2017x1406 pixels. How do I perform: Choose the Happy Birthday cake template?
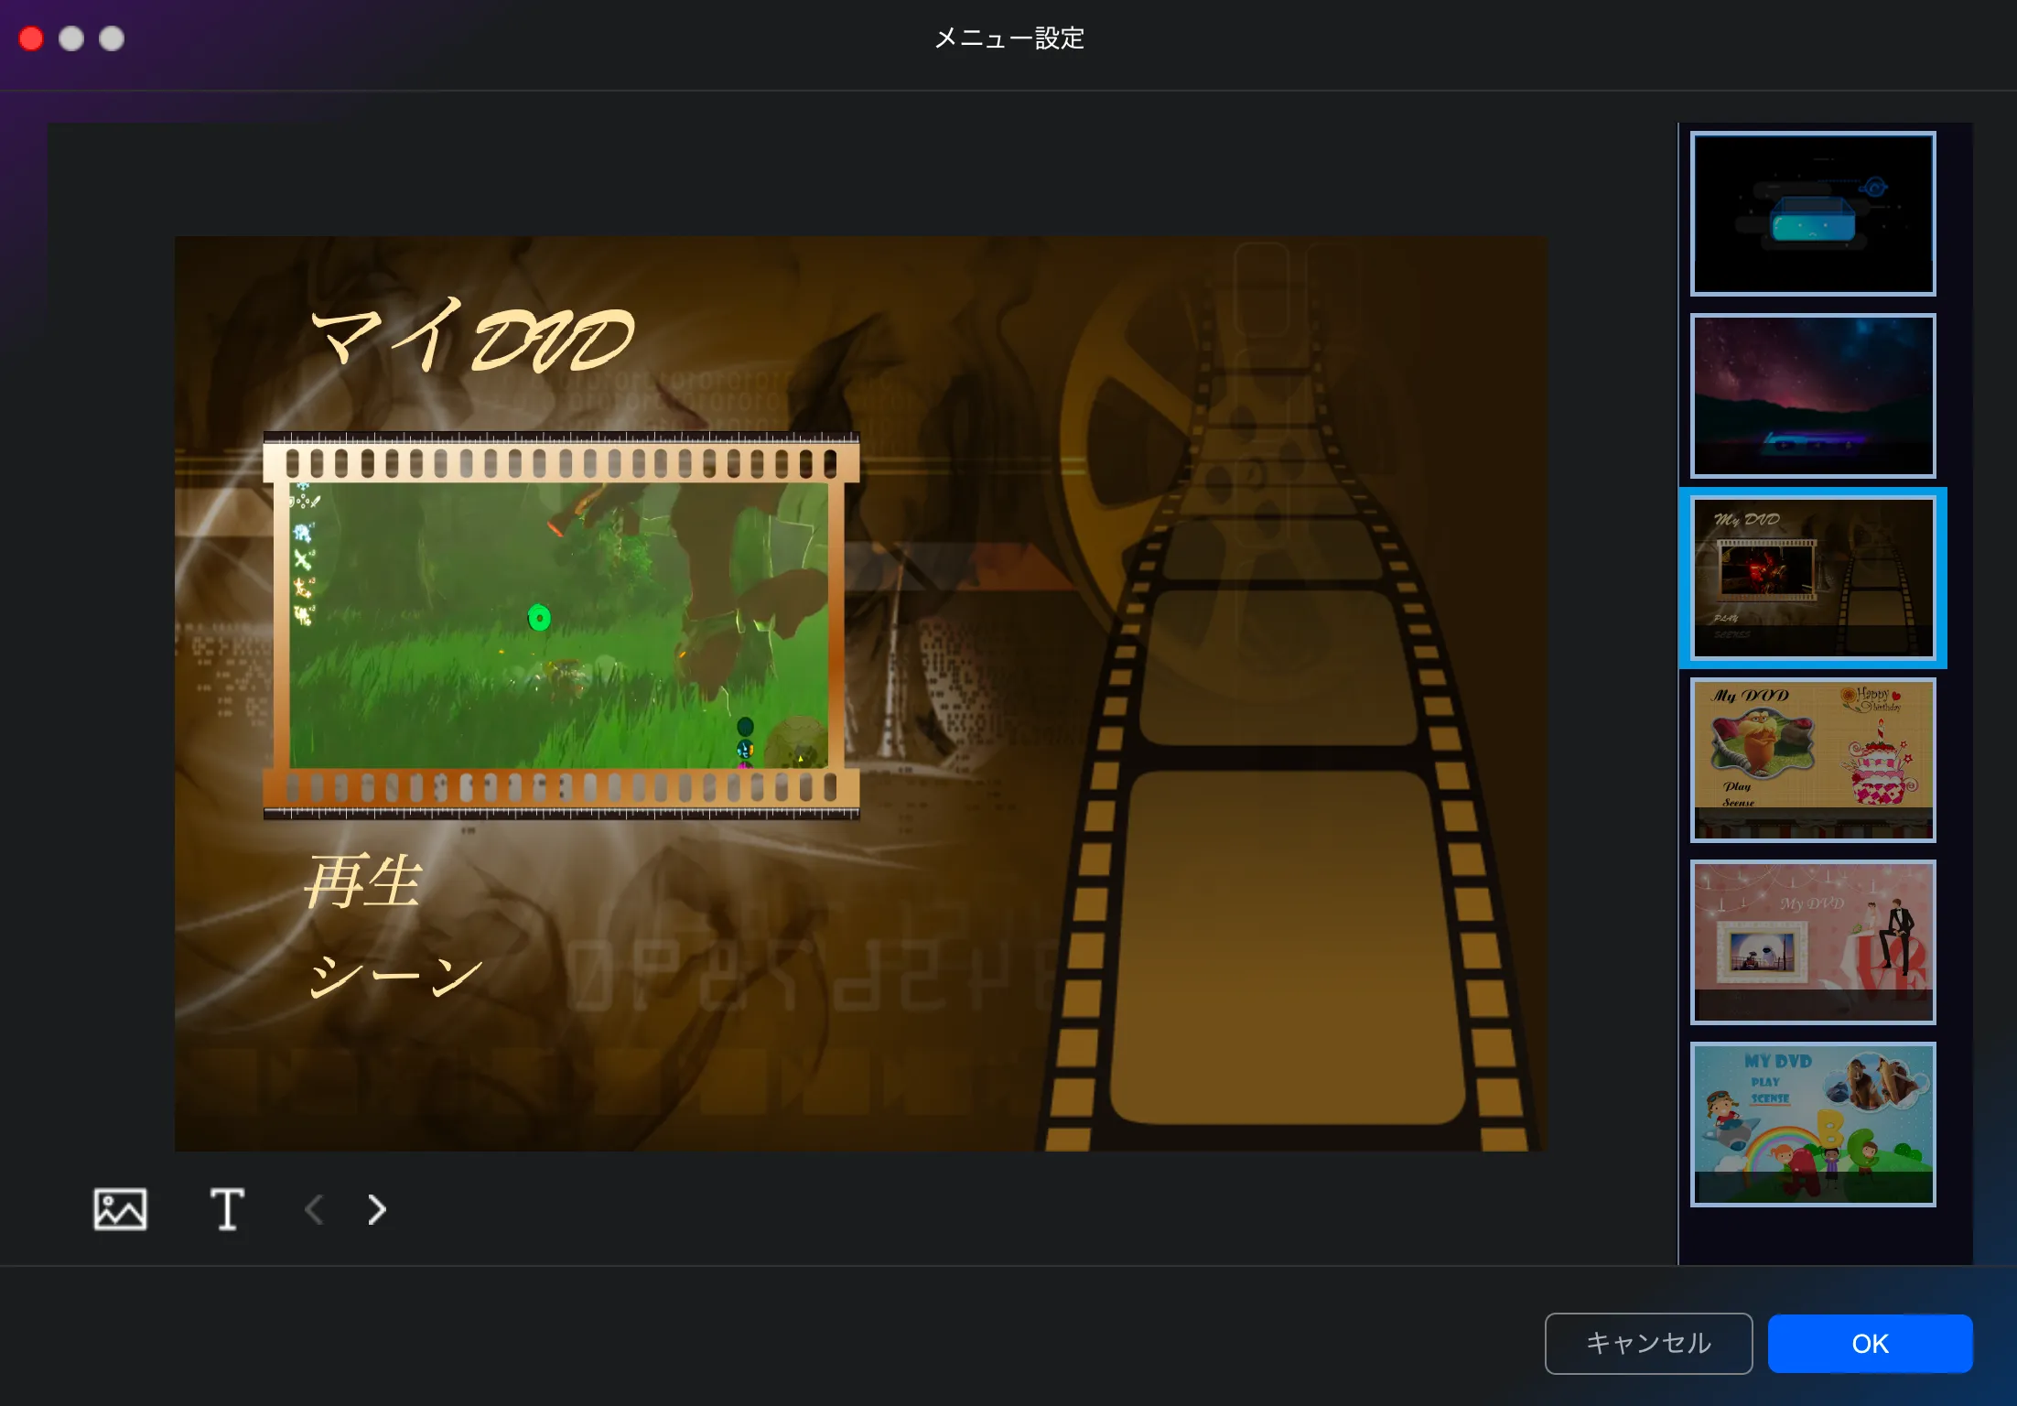click(1812, 760)
